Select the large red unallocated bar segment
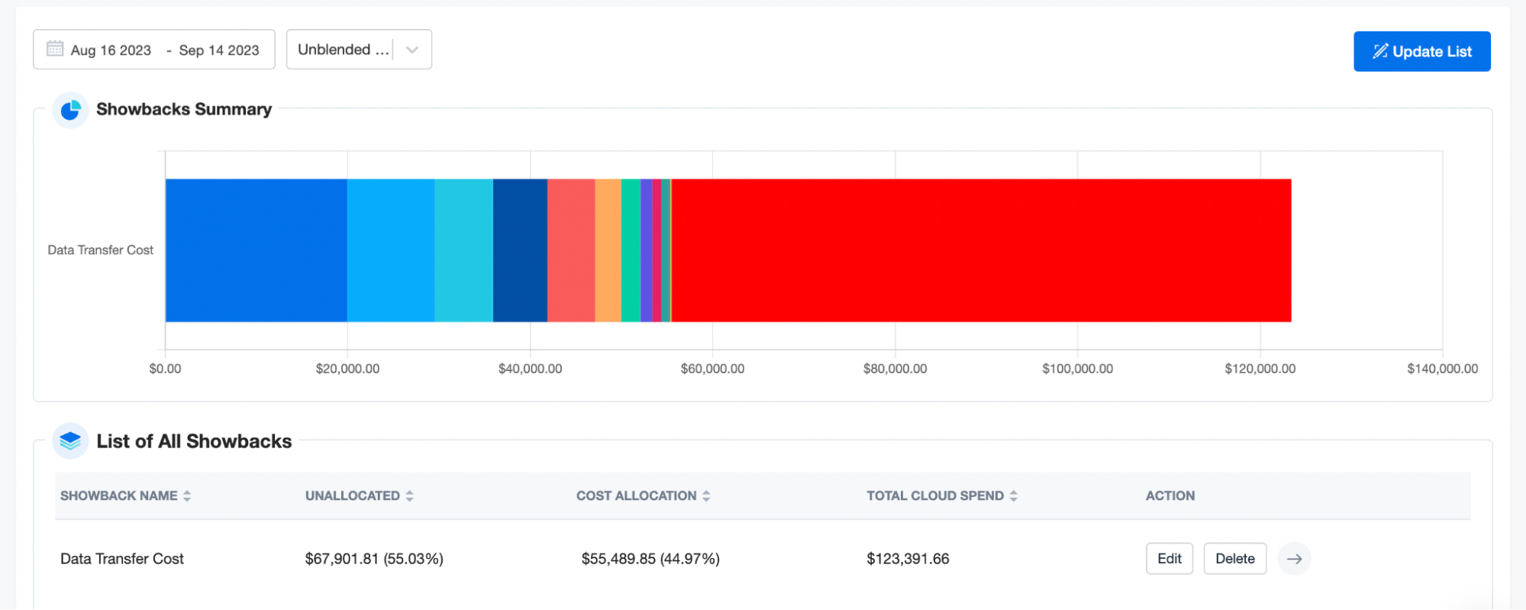 tap(981, 250)
